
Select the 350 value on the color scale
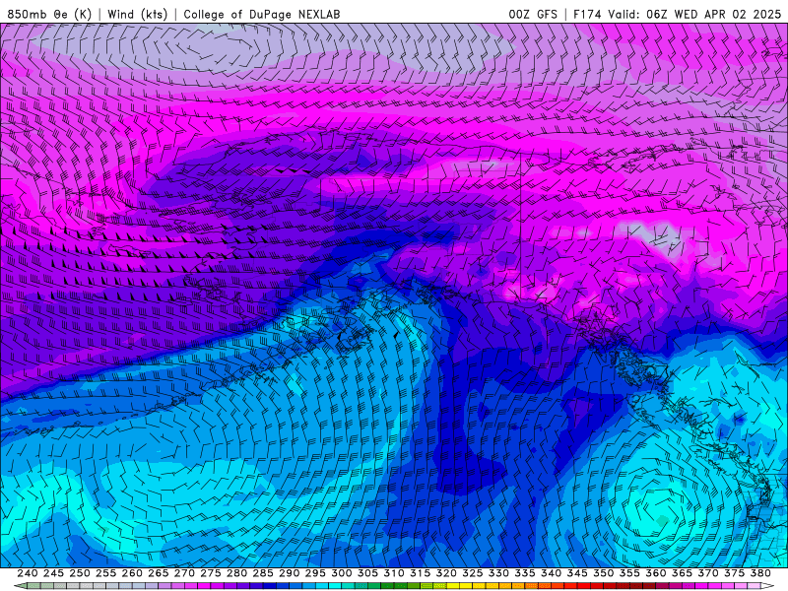(603, 573)
